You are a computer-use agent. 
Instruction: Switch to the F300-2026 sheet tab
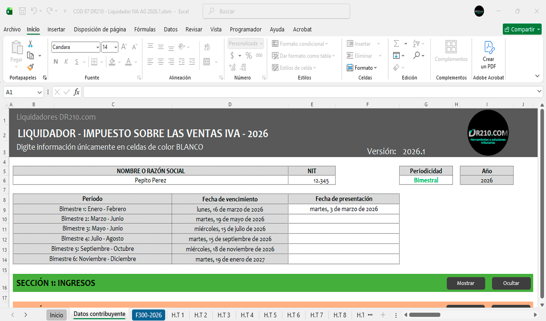click(148, 315)
